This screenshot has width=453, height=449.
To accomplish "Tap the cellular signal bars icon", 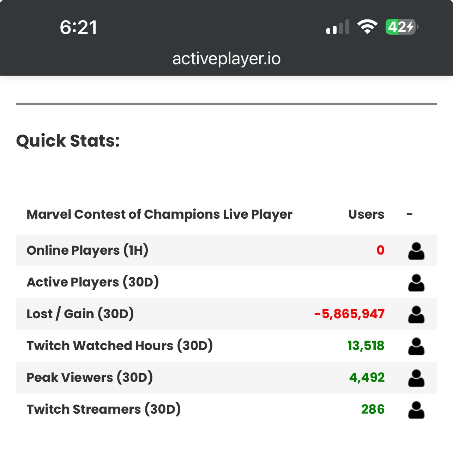I will [338, 27].
